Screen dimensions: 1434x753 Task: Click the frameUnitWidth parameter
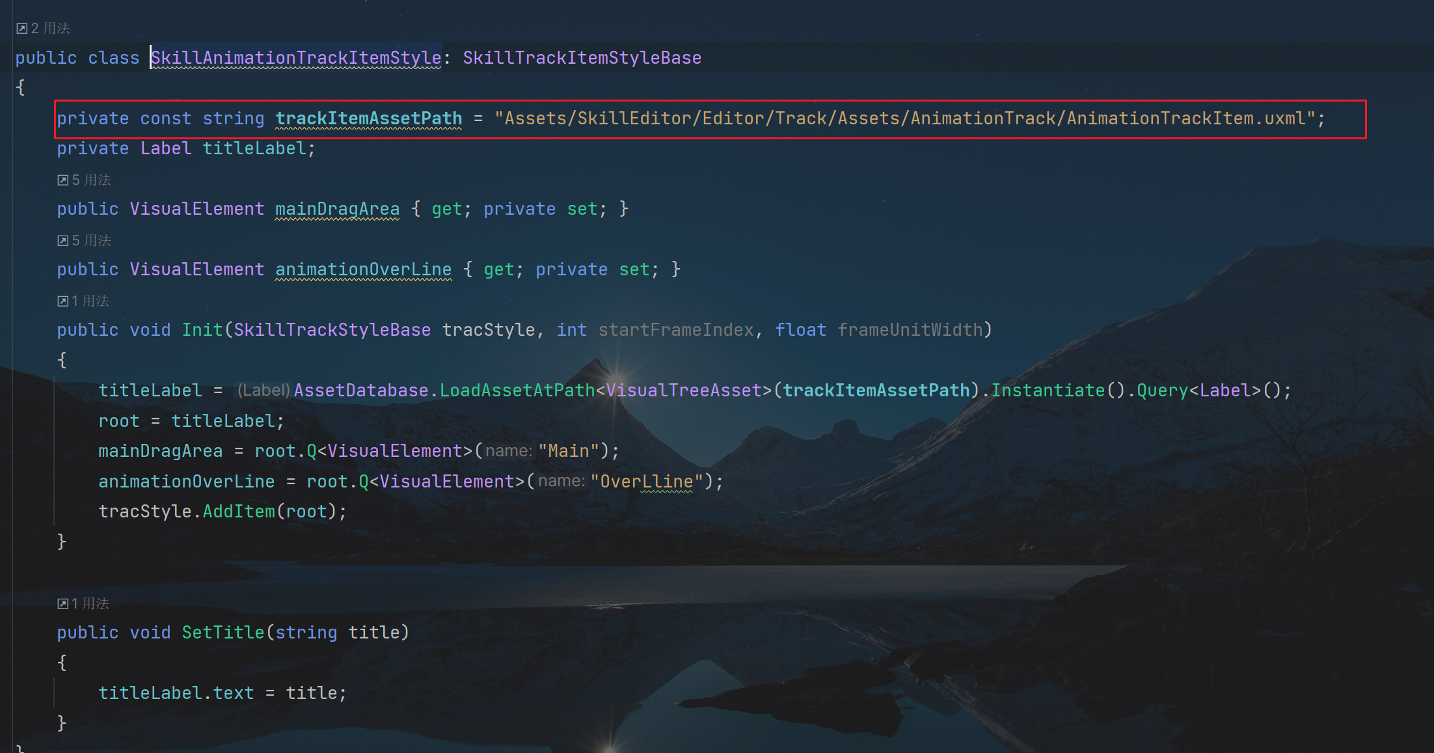910,330
